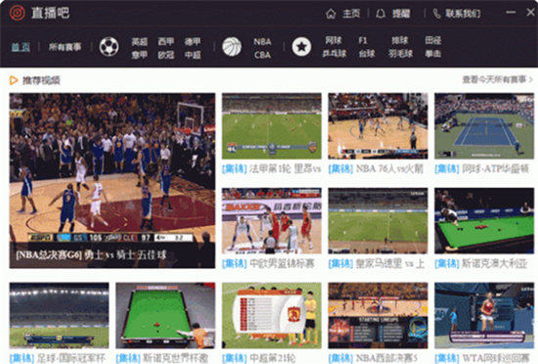Play the NBA总决赛G6 featured video
This screenshot has height=364, width=538.
[x=112, y=180]
